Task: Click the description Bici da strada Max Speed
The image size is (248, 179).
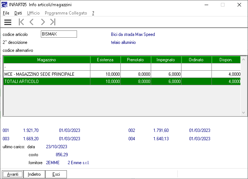Action: [x=133, y=34]
